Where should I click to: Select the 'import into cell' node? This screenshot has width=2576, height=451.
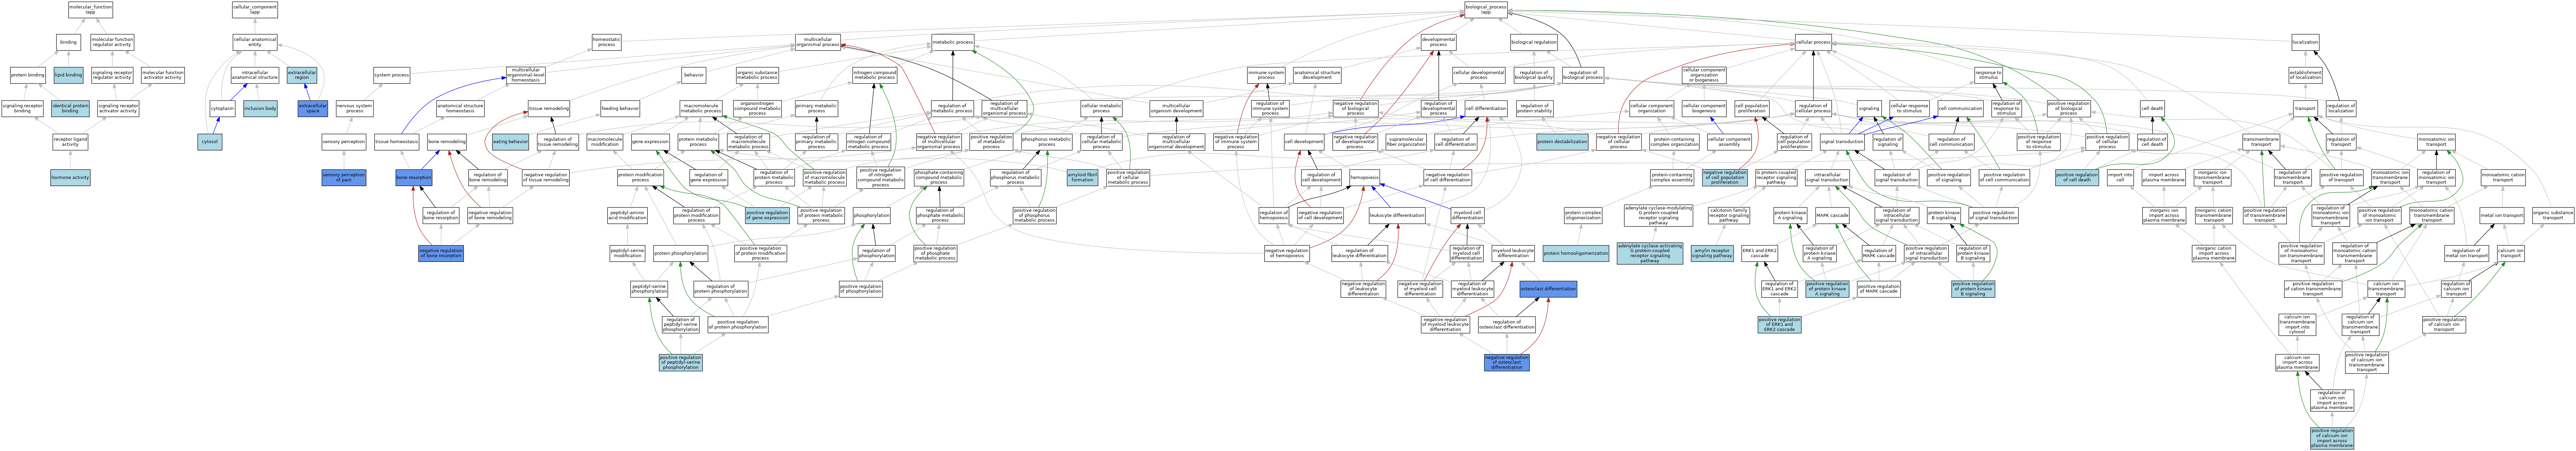point(2120,178)
